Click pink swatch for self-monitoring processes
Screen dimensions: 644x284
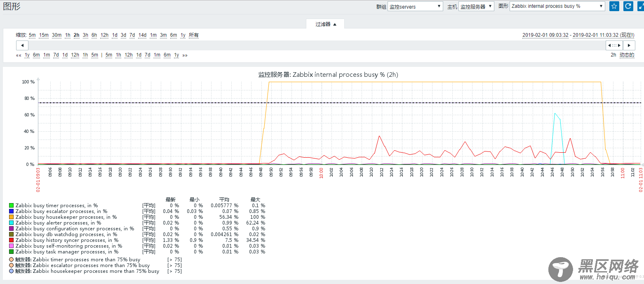click(x=11, y=246)
